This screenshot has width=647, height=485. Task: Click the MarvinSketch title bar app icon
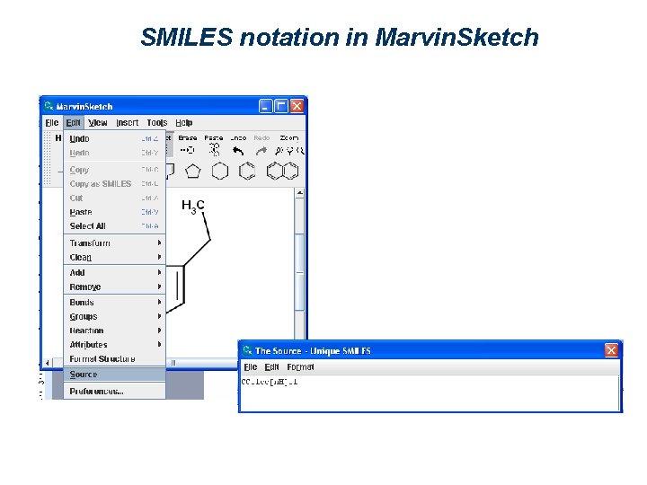(49, 106)
